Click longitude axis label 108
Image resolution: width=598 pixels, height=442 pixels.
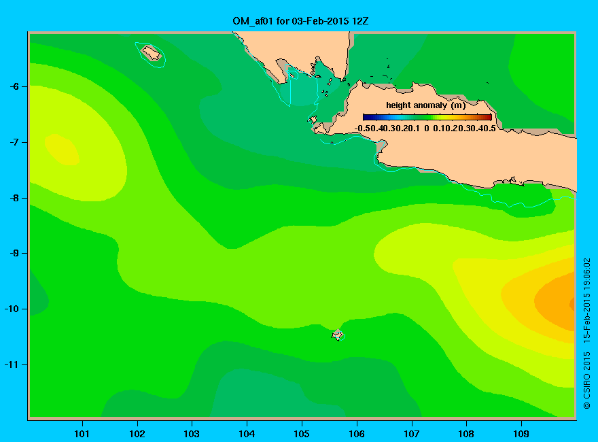466,434
